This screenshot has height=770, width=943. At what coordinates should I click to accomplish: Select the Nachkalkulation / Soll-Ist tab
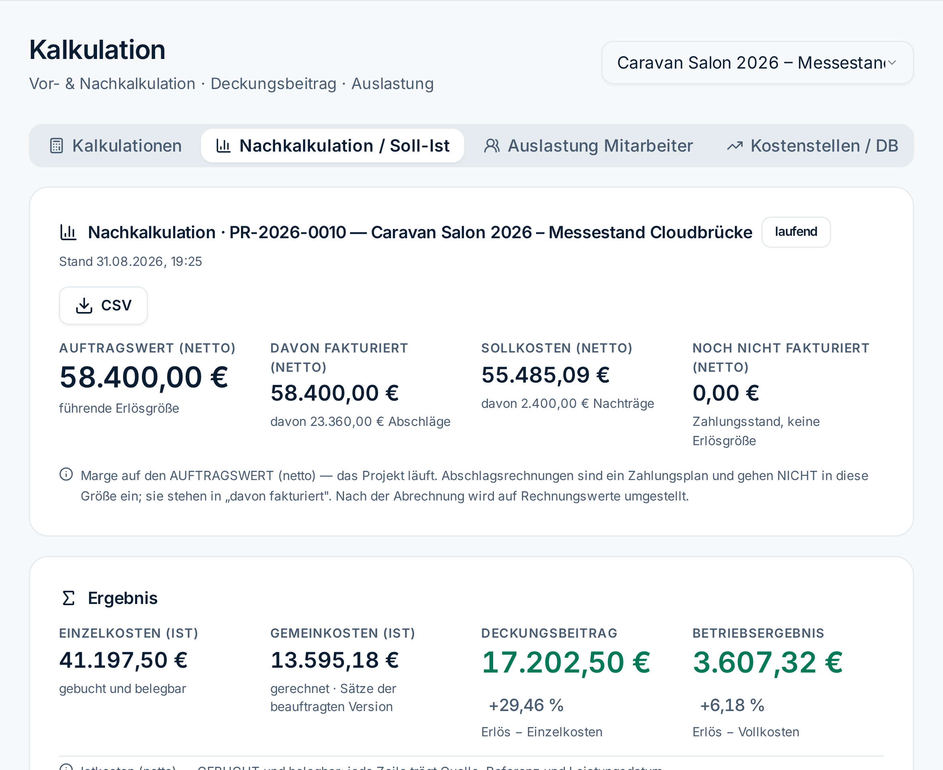click(x=332, y=146)
